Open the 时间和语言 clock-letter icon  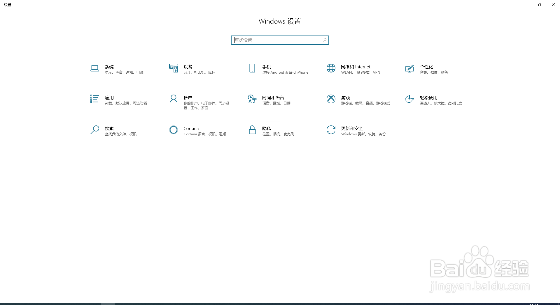252,99
